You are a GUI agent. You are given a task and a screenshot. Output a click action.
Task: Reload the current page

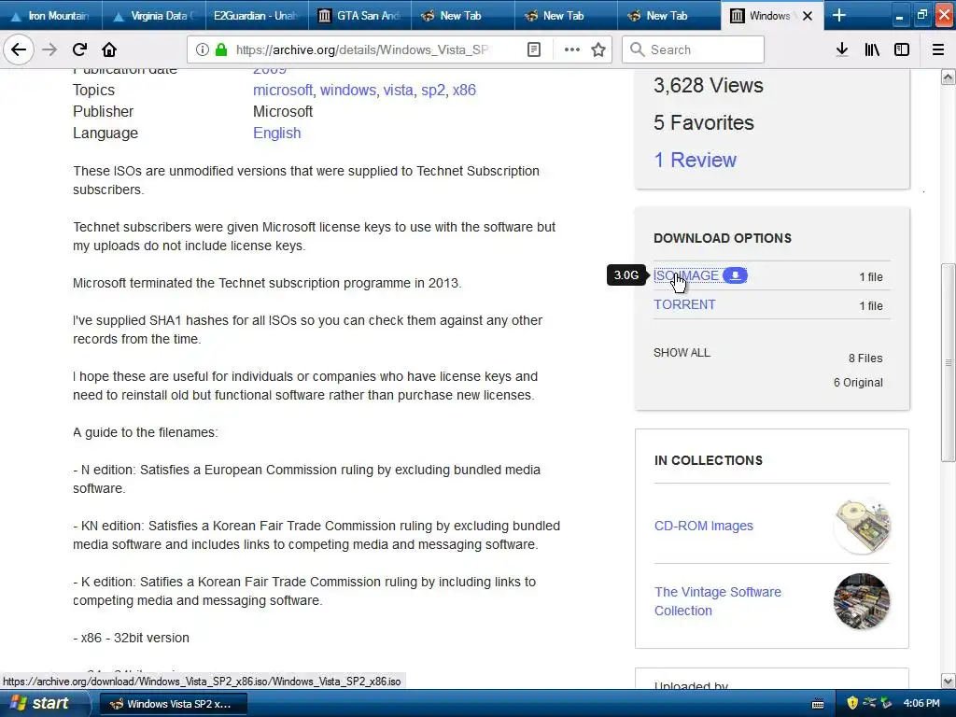79,49
